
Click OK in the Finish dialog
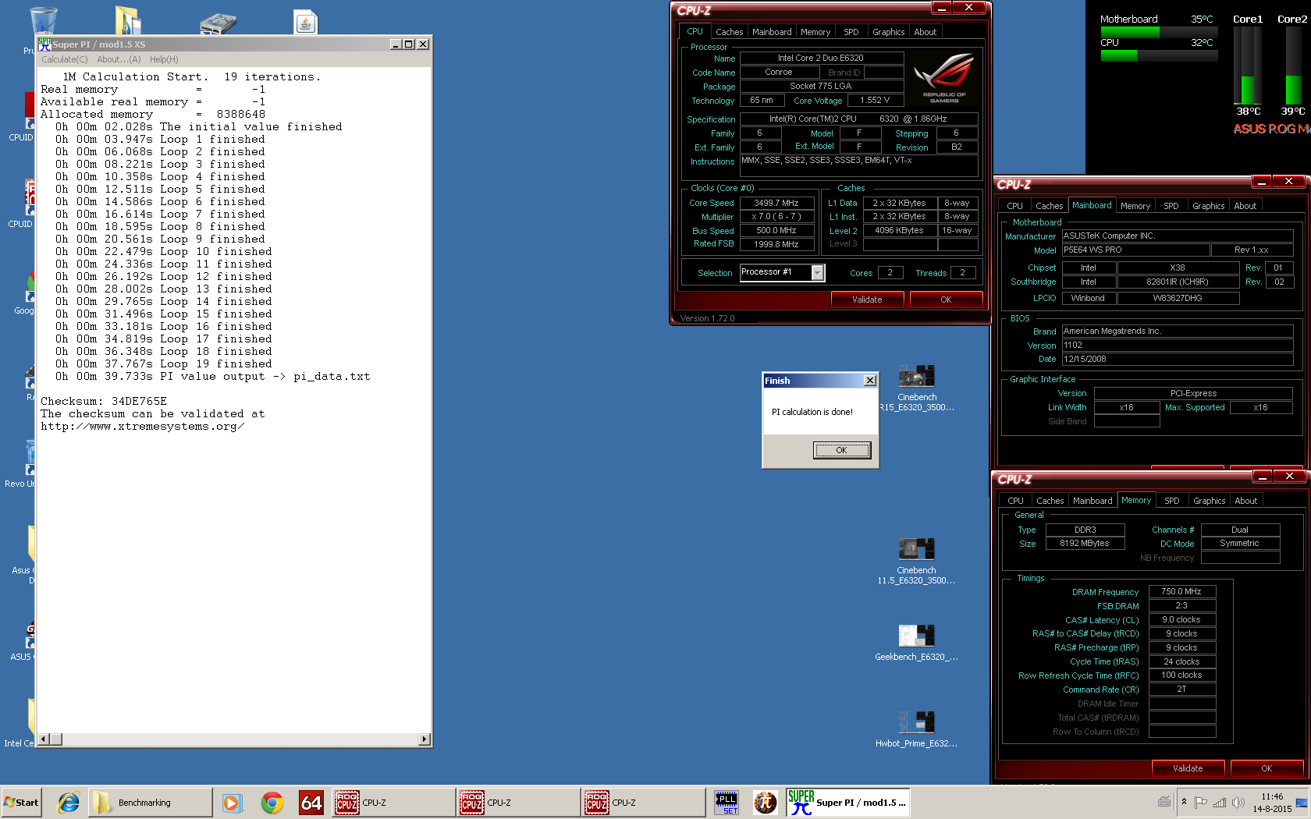click(x=841, y=450)
